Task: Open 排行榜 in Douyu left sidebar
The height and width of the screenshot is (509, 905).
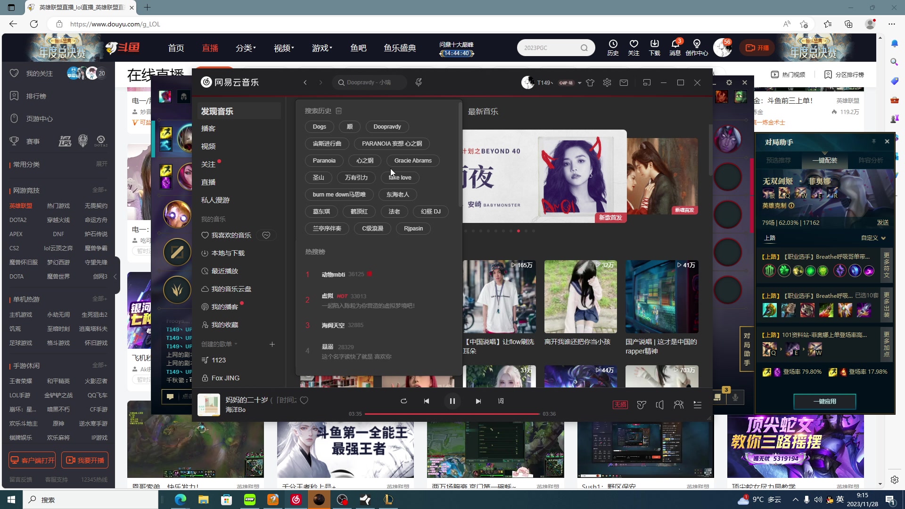Action: (36, 96)
